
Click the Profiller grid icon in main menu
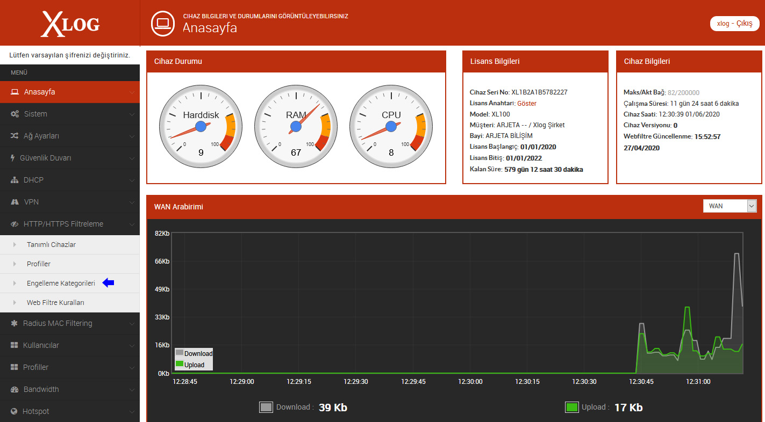point(15,367)
